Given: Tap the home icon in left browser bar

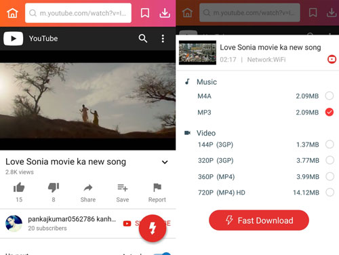Looking at the screenshot, I should [x=12, y=13].
